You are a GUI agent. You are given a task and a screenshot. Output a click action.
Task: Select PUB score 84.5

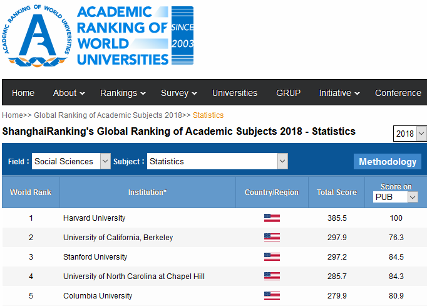pyautogui.click(x=396, y=257)
